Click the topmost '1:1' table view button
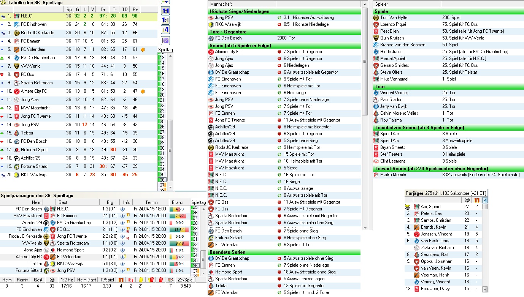Image resolution: width=524 pixels, height=297 pixels. 165,10
